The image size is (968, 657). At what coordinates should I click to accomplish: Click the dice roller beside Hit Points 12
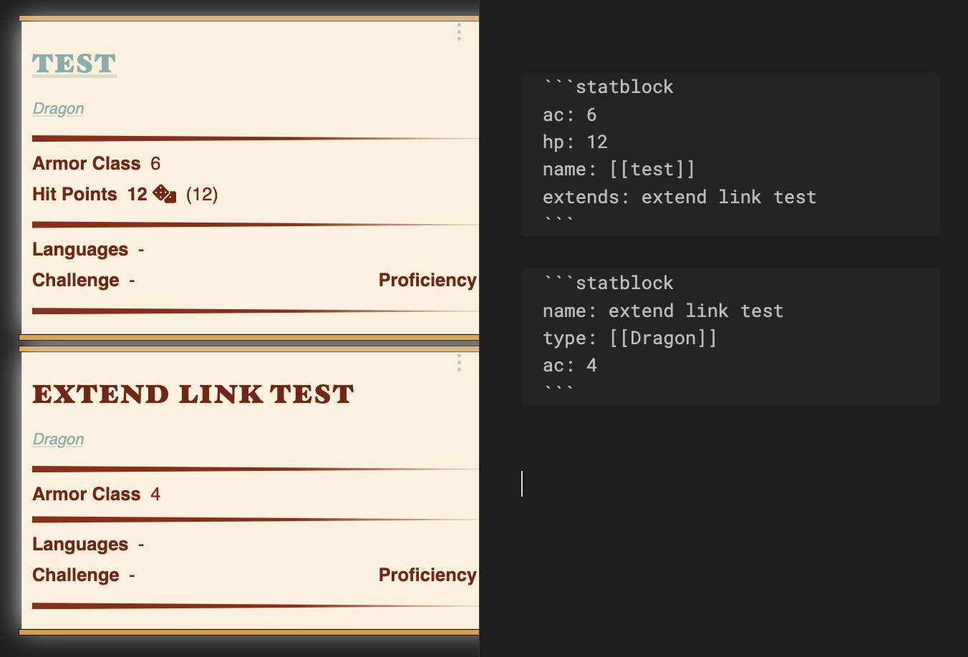162,193
